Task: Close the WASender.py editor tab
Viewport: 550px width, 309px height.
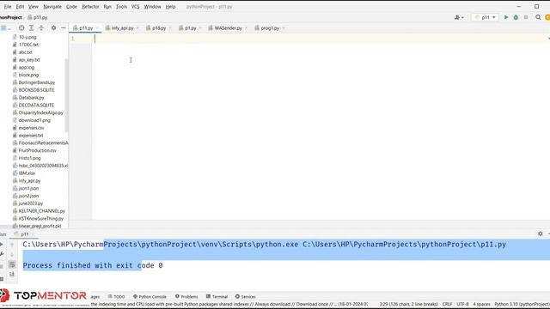Action: tap(247, 28)
